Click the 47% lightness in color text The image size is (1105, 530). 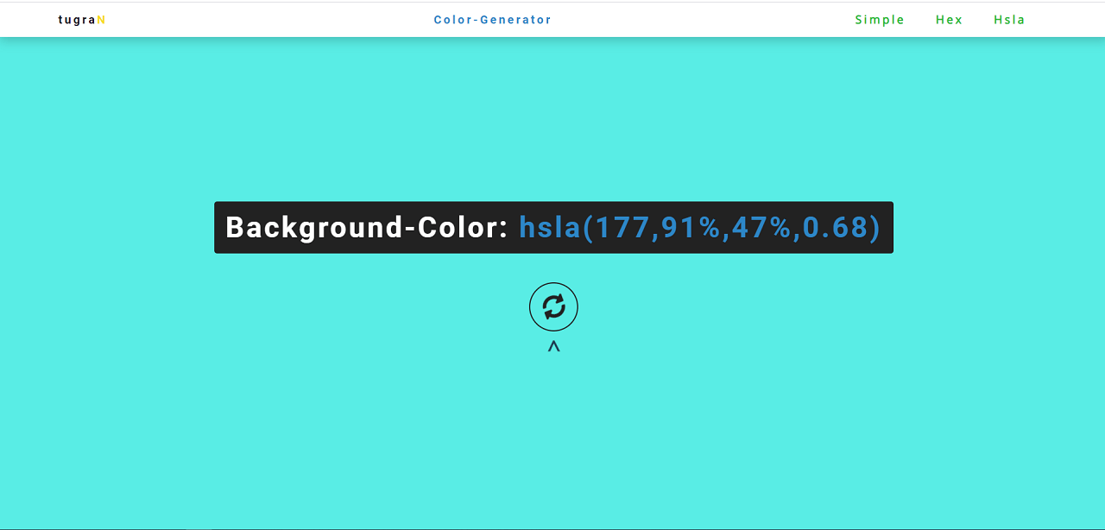[761, 228]
